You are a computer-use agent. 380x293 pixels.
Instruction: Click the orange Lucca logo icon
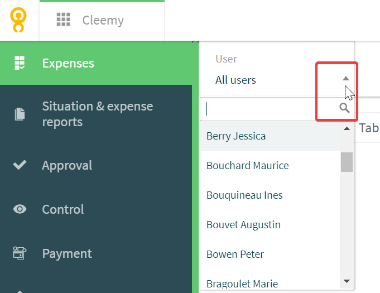pos(18,20)
